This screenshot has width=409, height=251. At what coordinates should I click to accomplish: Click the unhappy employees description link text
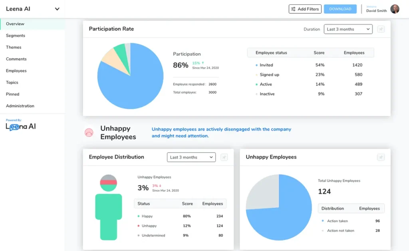pos(221,132)
